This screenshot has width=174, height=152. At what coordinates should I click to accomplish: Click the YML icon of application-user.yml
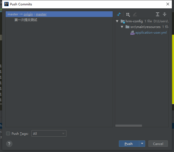132,33
